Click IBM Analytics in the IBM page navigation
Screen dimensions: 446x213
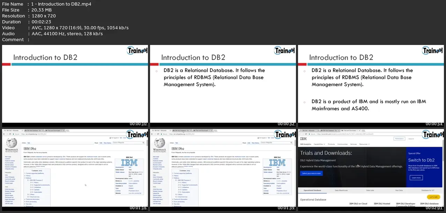point(306,144)
